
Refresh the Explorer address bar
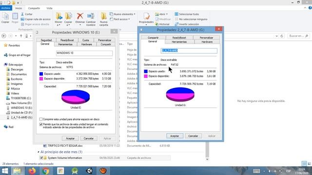282,36
